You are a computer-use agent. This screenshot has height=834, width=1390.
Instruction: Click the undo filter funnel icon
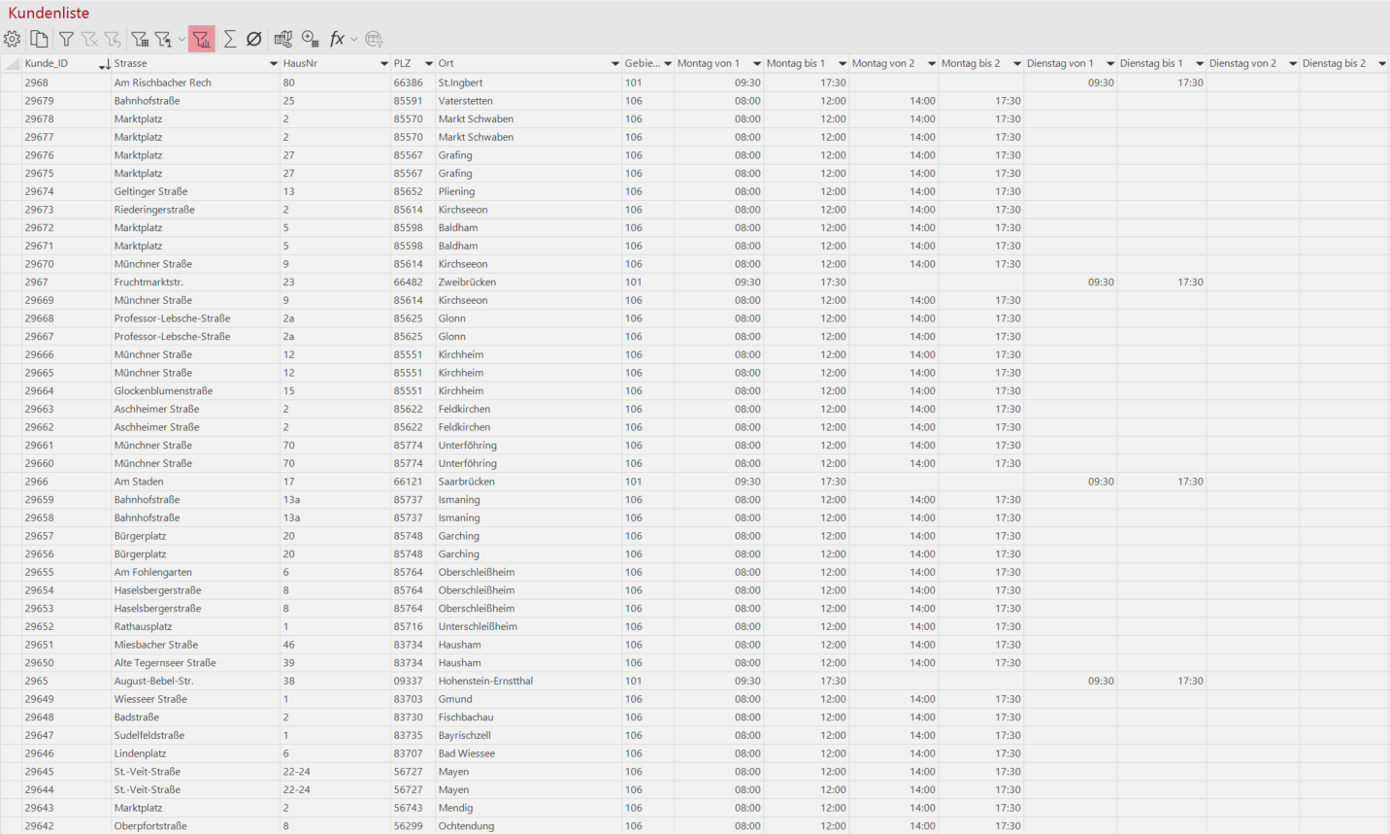click(x=113, y=39)
